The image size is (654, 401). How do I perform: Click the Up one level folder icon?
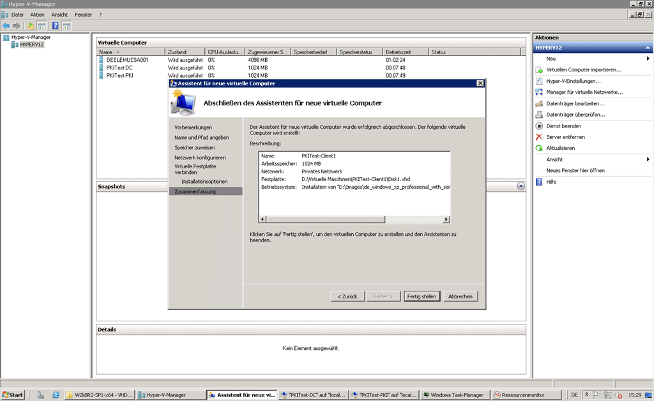click(x=31, y=26)
